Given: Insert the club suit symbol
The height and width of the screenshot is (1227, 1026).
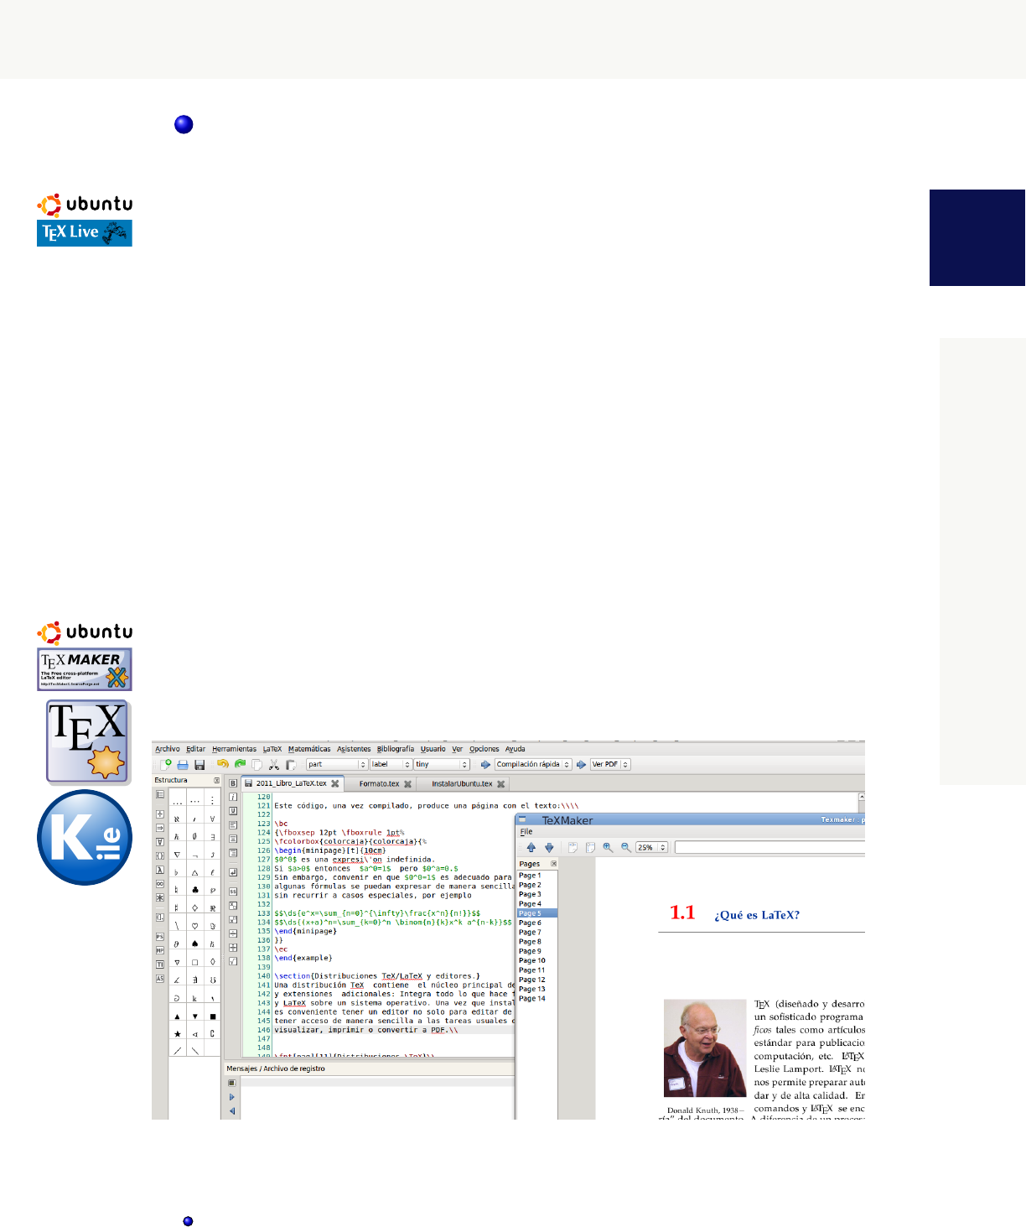Looking at the screenshot, I should 195,890.
